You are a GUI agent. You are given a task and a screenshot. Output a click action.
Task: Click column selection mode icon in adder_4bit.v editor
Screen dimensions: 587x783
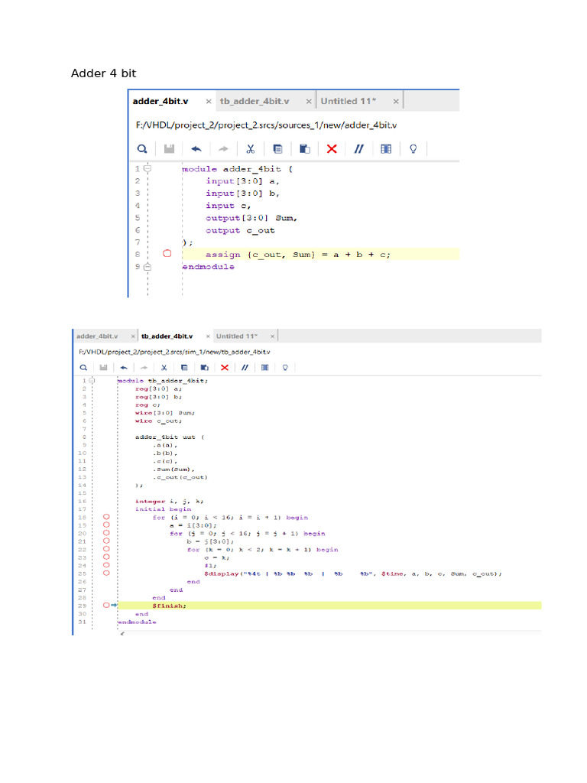point(386,149)
